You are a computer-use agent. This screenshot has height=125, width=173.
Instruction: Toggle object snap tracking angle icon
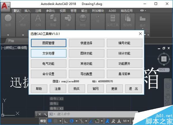point(91,121)
